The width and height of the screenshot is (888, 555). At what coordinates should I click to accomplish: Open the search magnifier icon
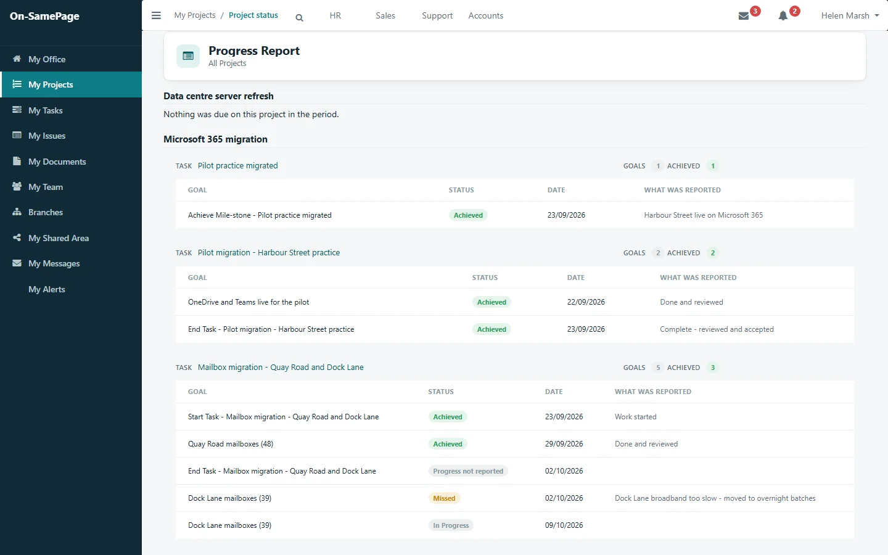coord(299,18)
